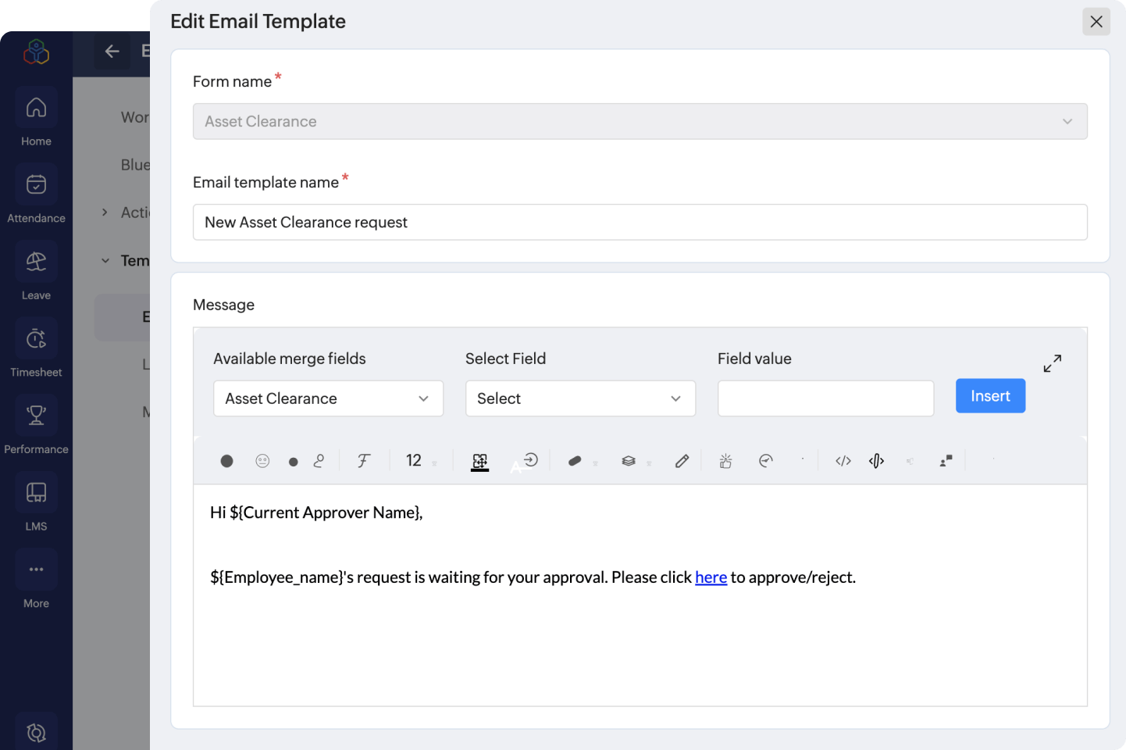Change the font size 12 dropdown
This screenshot has height=750, width=1126.
point(420,461)
